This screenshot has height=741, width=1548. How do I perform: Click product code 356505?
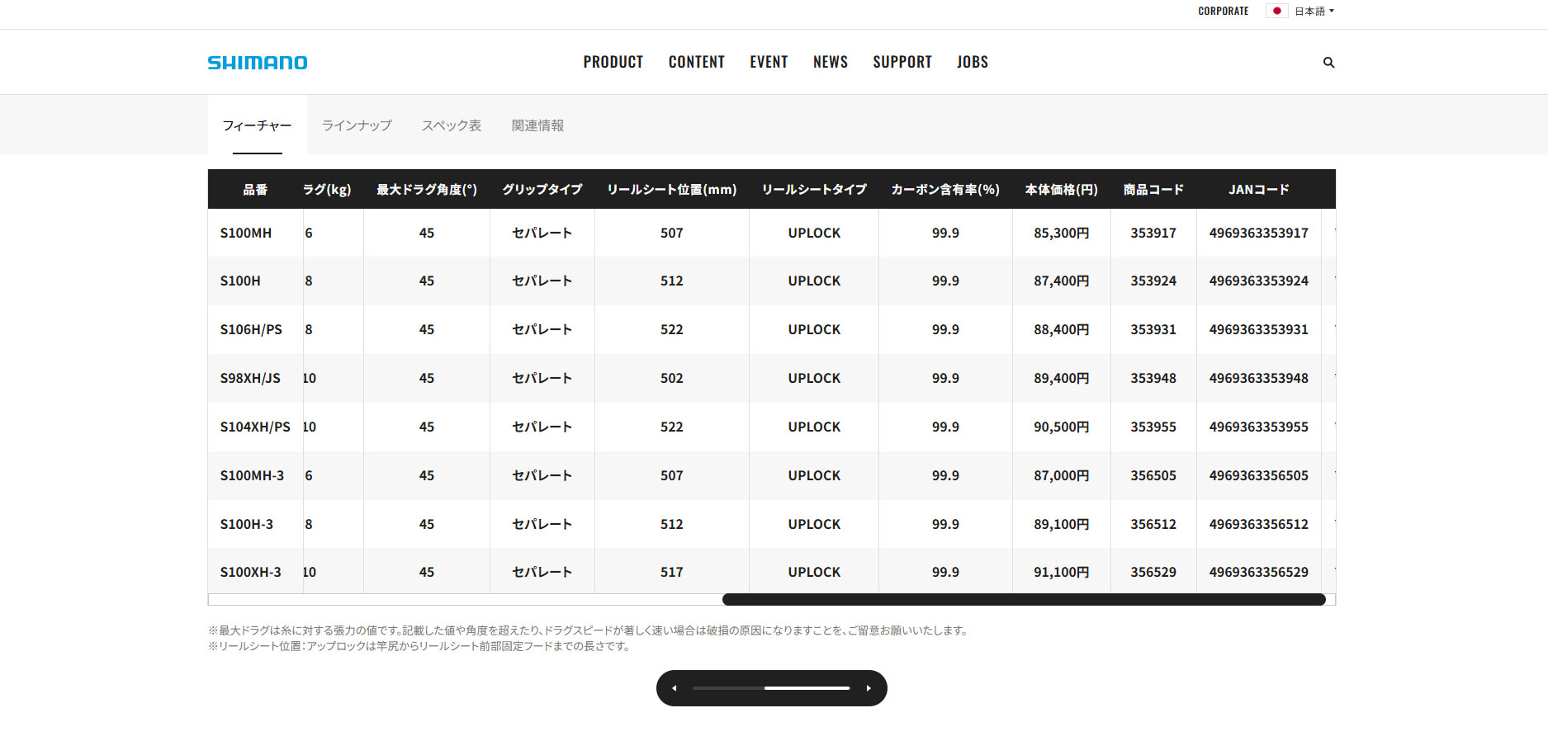point(1153,476)
